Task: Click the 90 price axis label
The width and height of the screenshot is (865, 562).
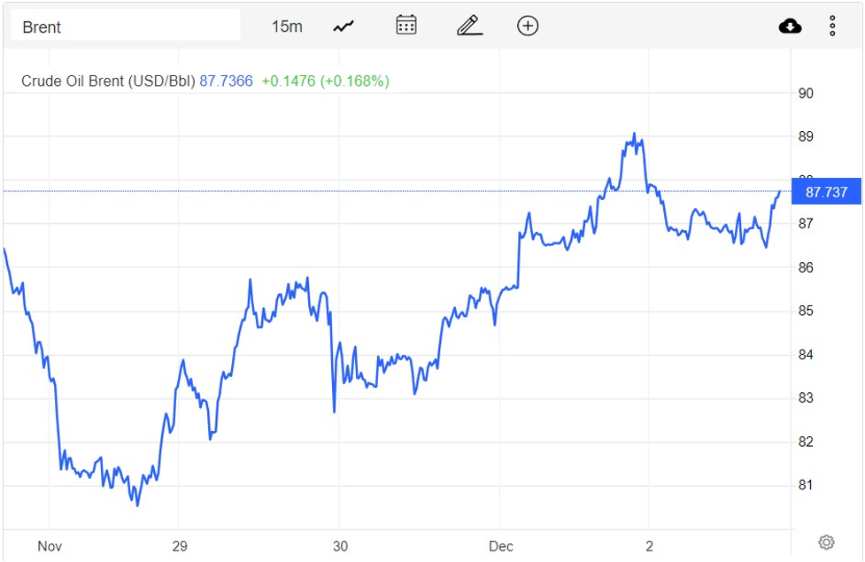Action: coord(806,94)
